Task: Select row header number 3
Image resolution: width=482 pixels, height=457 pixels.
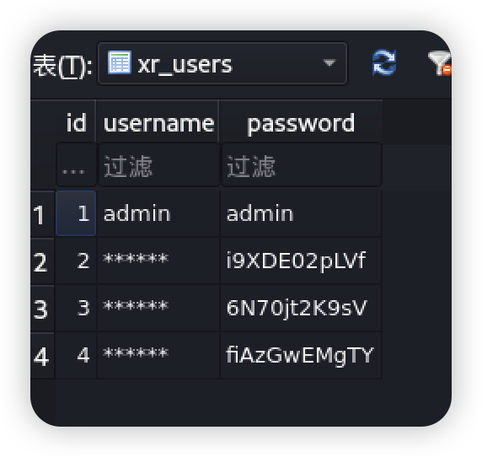Action: point(42,309)
